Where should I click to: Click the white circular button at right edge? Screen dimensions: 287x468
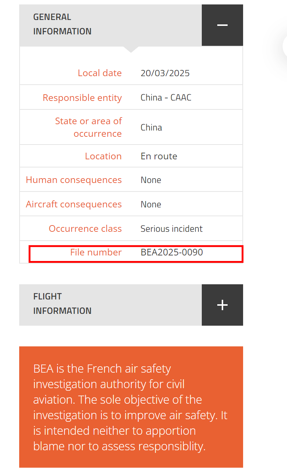[285, 47]
